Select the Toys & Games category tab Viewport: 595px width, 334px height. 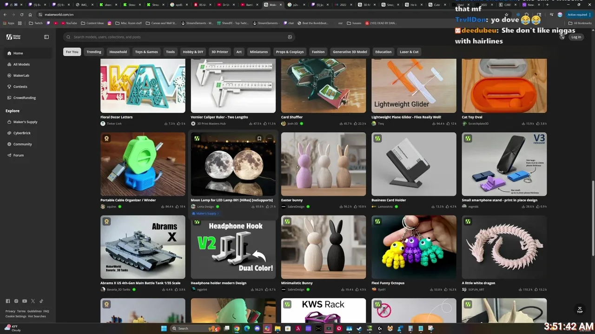(146, 52)
